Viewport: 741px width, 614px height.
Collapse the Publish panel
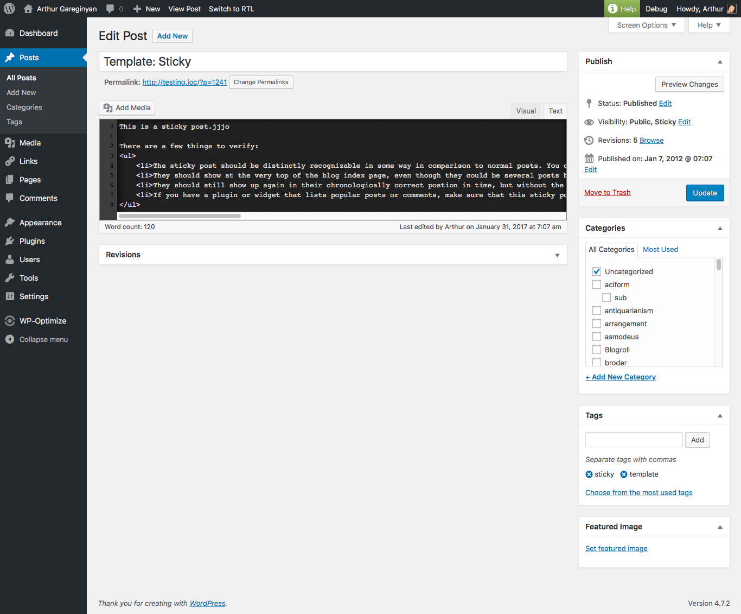720,62
